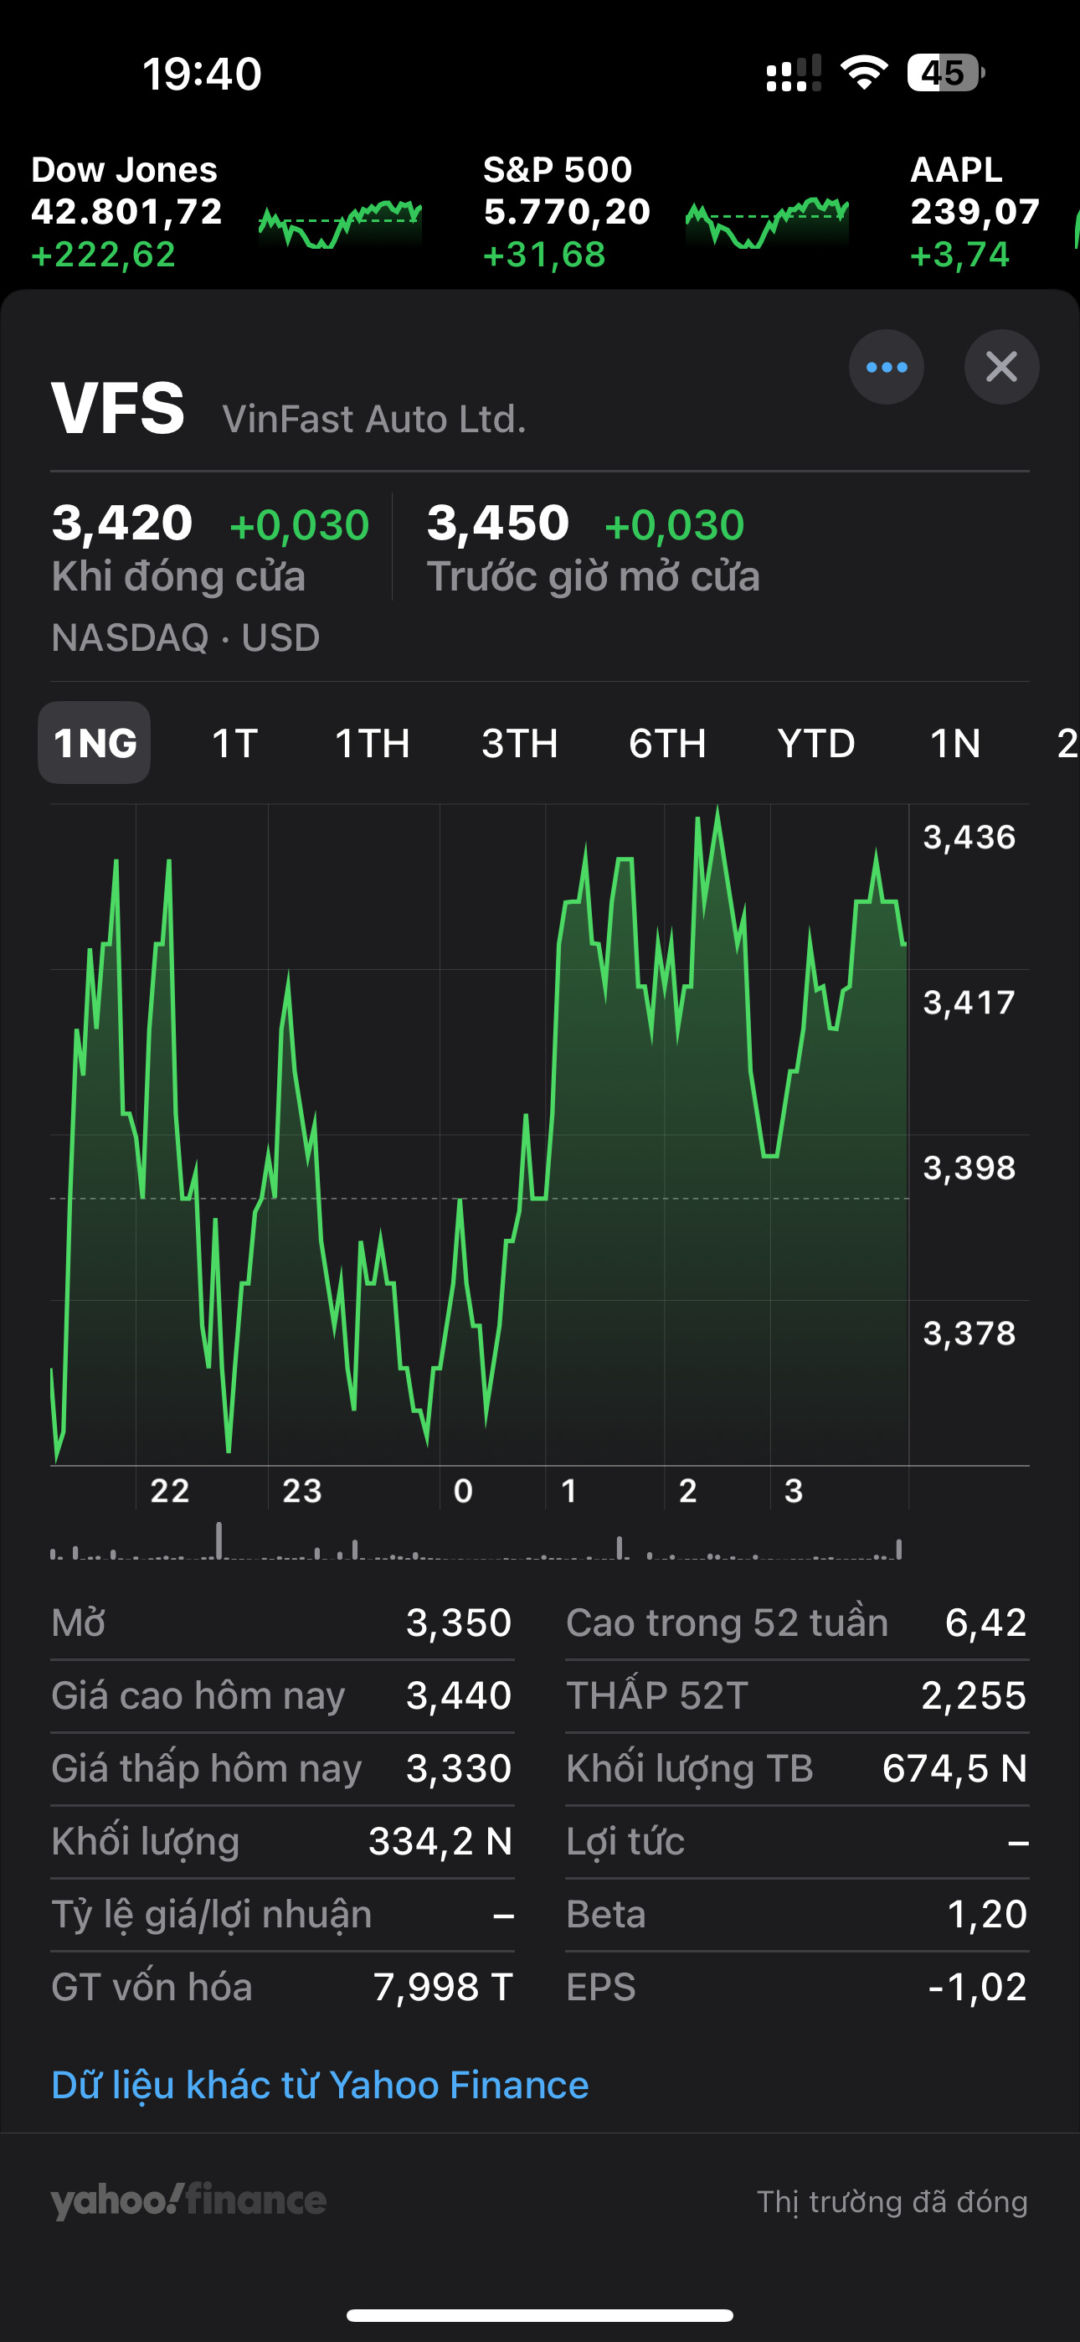Tap the Wi-Fi status icon
Viewport: 1080px width, 2342px height.
[865, 73]
